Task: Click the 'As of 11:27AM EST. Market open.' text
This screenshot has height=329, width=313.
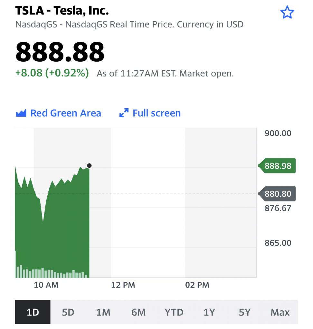Action: [x=165, y=74]
